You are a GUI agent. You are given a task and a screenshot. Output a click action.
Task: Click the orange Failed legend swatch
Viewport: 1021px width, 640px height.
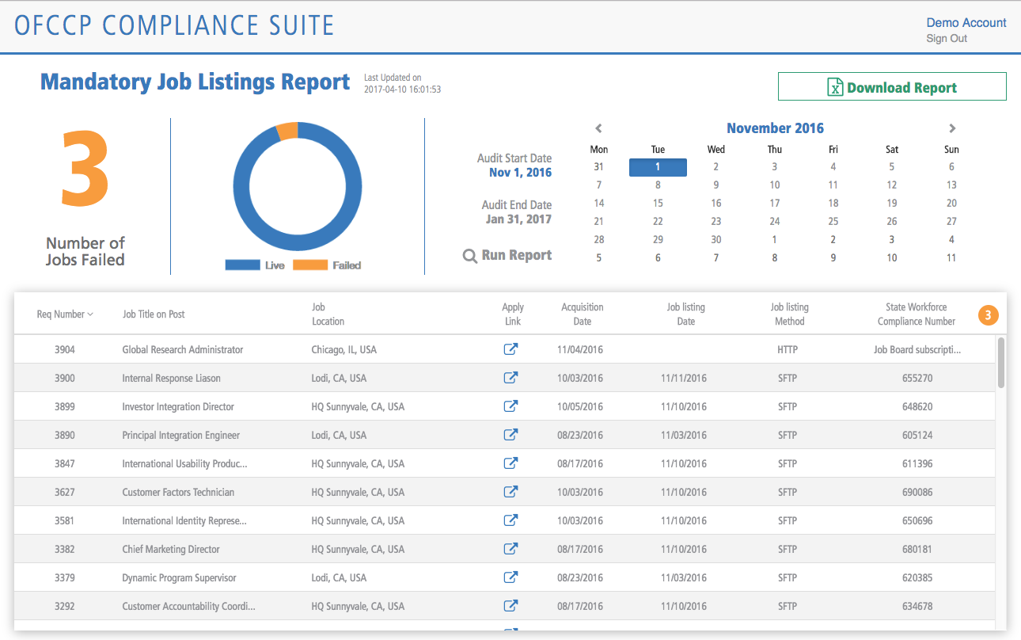tap(309, 265)
